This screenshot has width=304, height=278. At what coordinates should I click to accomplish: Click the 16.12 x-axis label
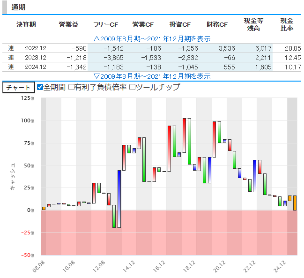(x=159, y=267)
